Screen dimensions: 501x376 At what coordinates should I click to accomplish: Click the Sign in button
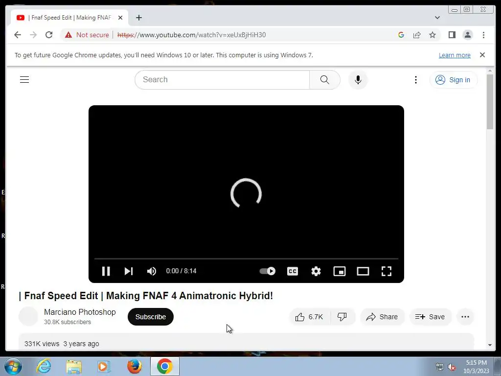(454, 80)
